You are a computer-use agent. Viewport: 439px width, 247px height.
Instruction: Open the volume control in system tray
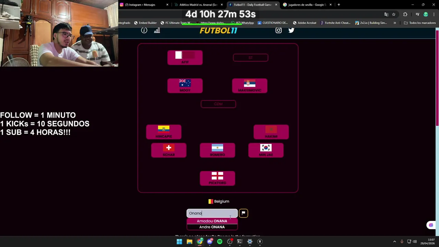pos(415,242)
